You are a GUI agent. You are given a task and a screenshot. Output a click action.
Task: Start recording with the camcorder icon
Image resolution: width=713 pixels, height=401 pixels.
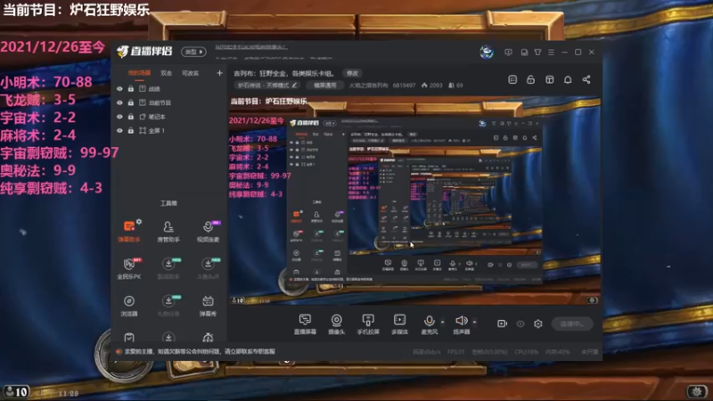[x=502, y=323]
